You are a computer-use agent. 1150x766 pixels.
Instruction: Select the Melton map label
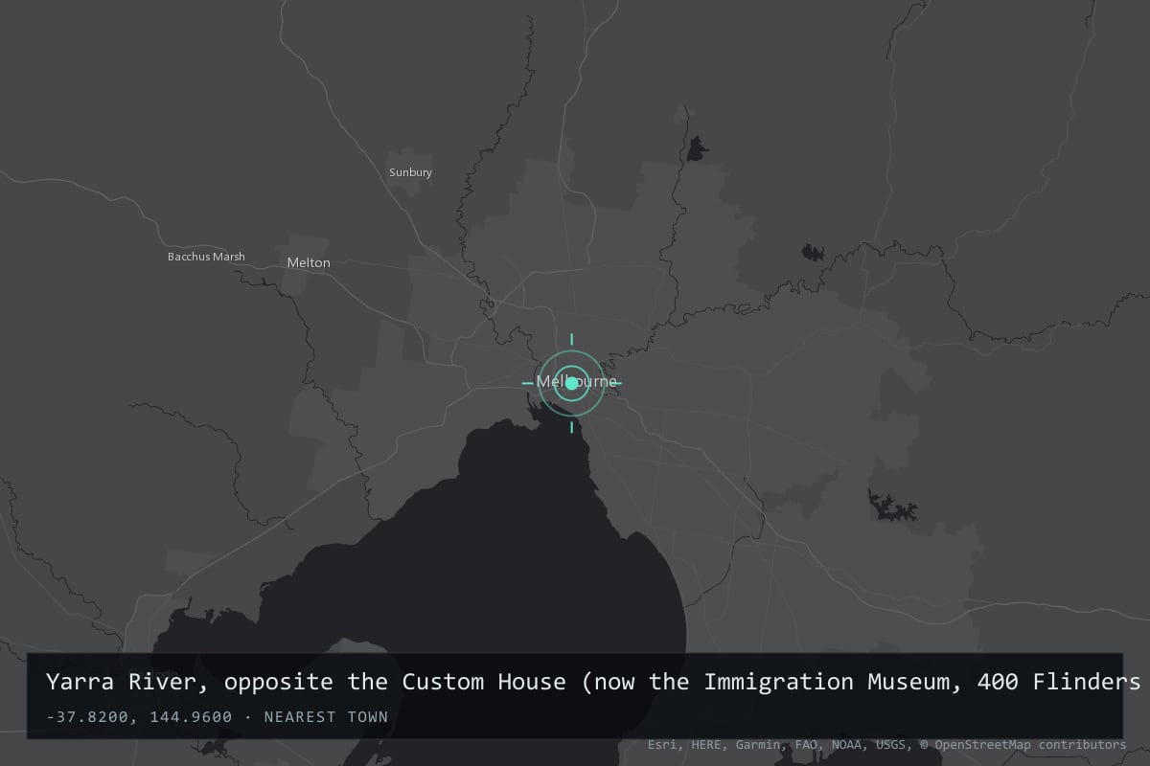point(309,262)
